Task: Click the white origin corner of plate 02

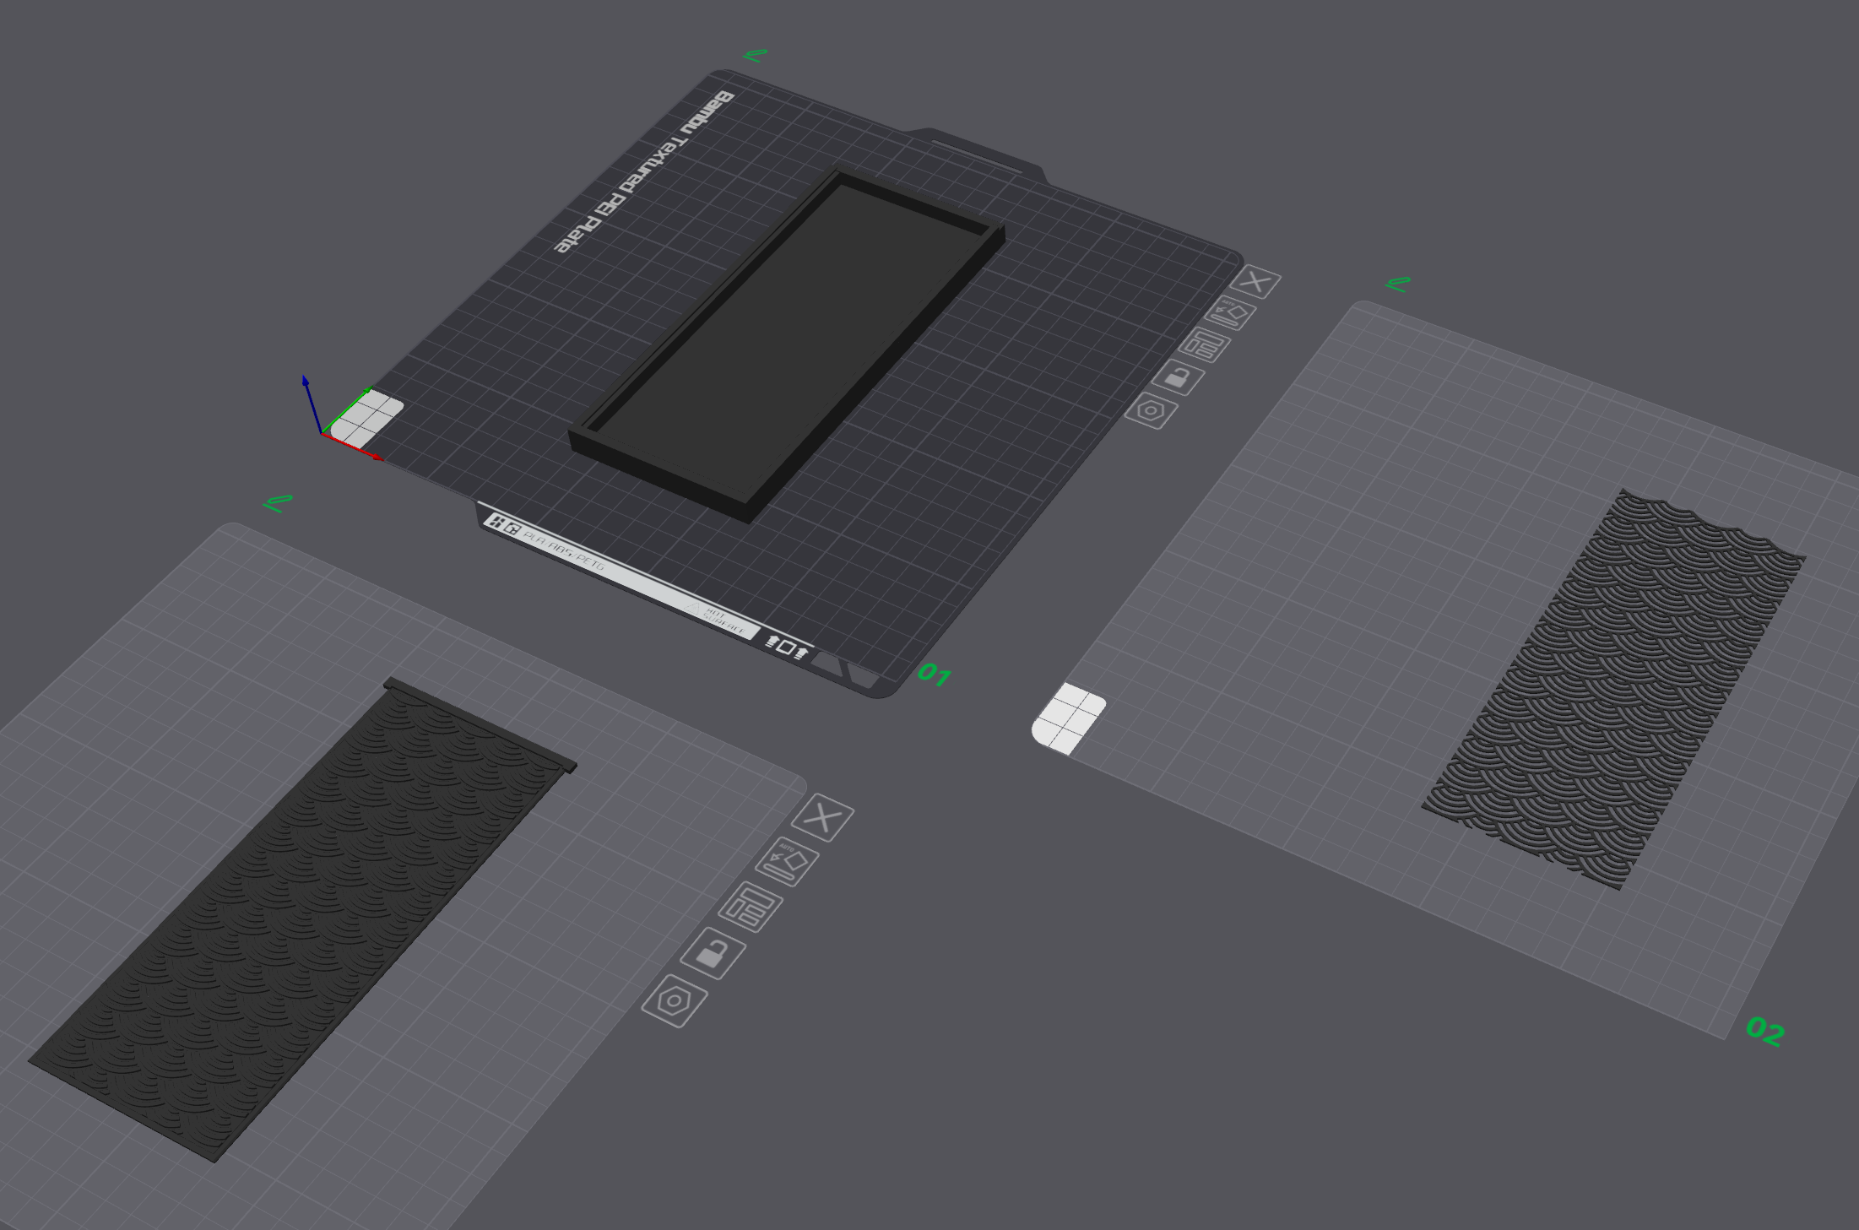Action: 1069,718
